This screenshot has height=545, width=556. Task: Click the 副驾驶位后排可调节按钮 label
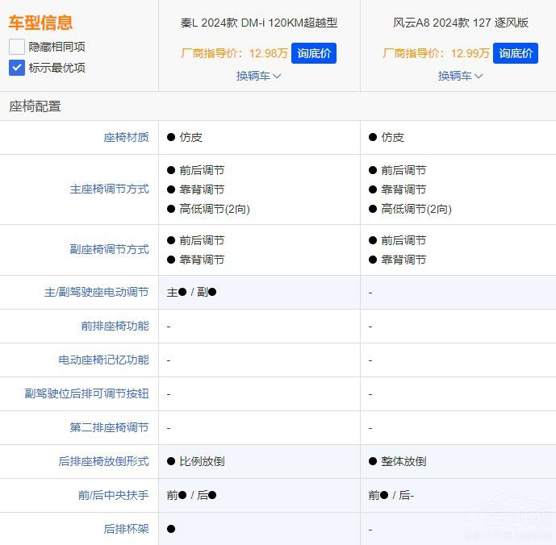pyautogui.click(x=86, y=394)
